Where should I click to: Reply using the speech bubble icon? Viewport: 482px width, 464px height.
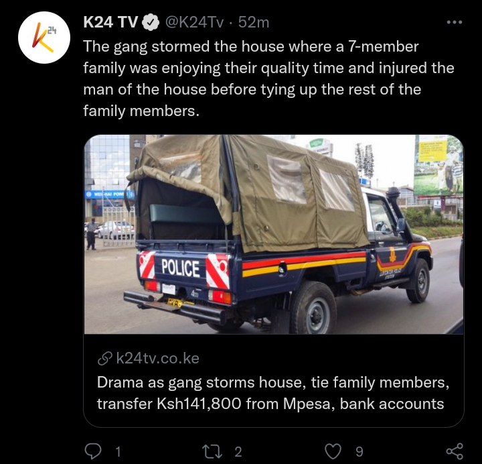(93, 451)
